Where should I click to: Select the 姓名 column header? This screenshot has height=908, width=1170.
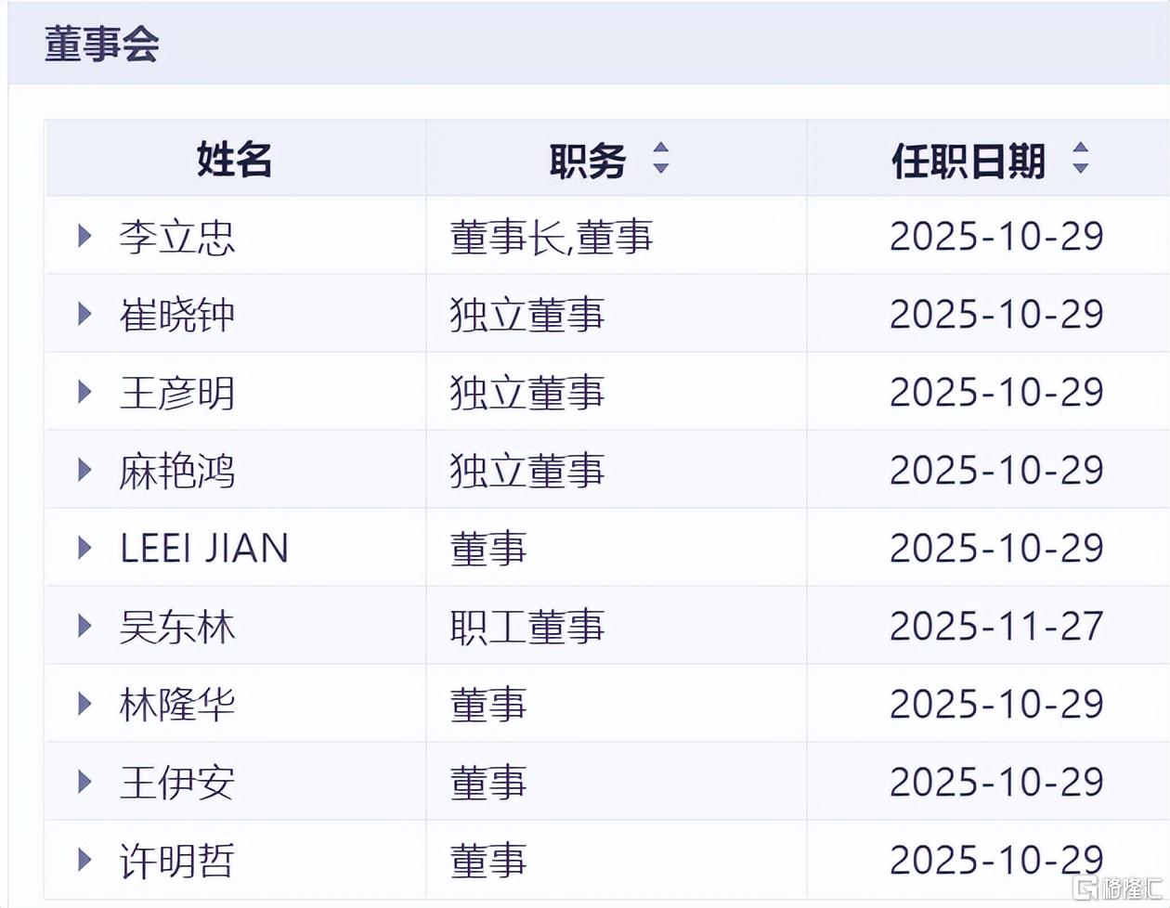232,159
